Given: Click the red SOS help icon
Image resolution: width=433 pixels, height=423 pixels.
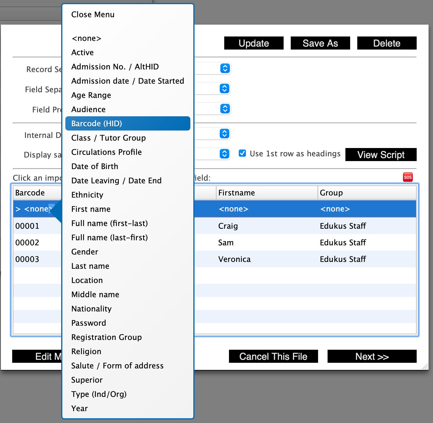Looking at the screenshot, I should (408, 177).
